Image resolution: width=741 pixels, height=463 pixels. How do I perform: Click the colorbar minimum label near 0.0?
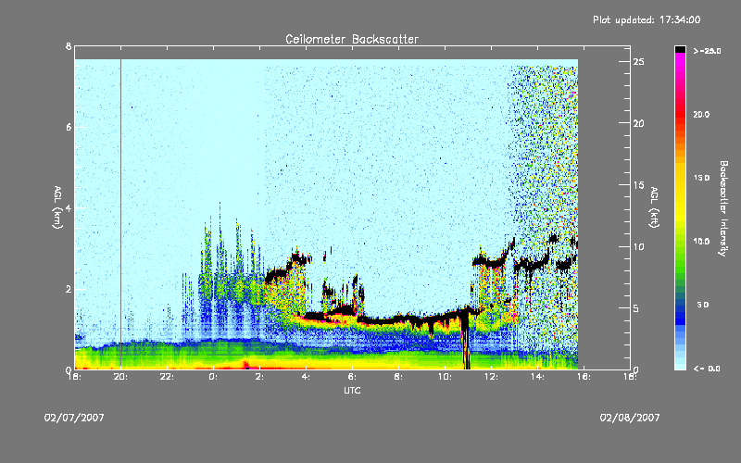click(x=707, y=368)
